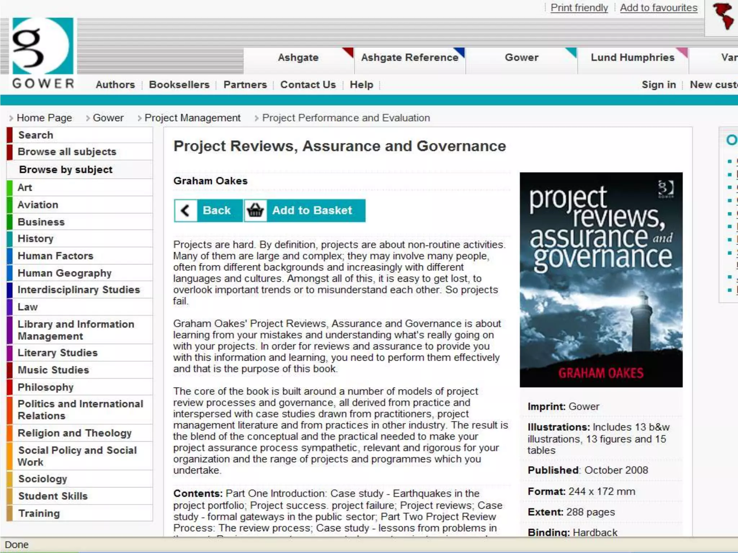
Task: Browse the Philosophy subject category
Action: click(x=45, y=387)
